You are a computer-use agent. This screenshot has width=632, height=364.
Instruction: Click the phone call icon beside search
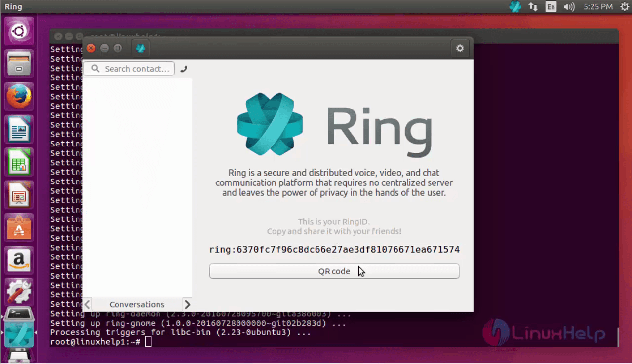[x=184, y=69]
